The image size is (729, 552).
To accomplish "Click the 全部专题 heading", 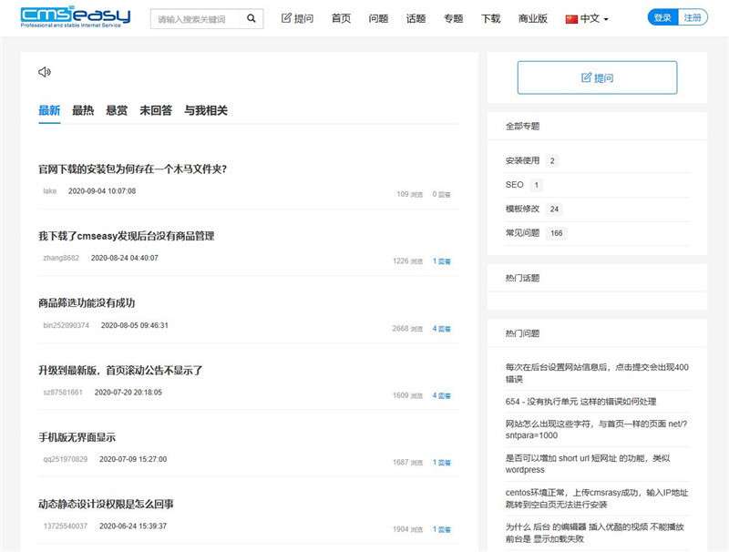I will click(522, 126).
